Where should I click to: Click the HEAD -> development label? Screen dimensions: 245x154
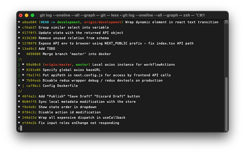coord(60,22)
